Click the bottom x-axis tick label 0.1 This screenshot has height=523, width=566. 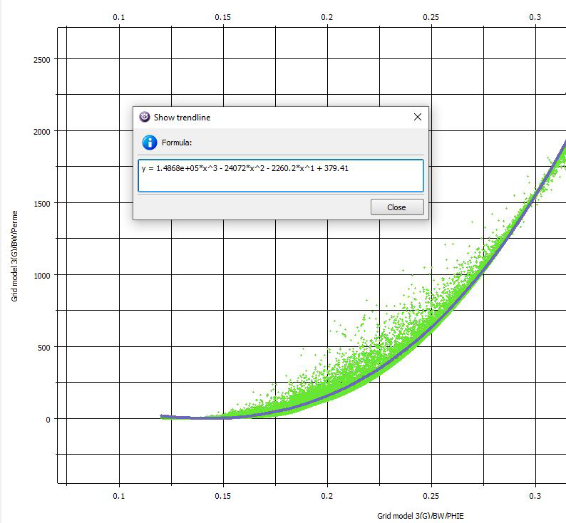point(119,496)
